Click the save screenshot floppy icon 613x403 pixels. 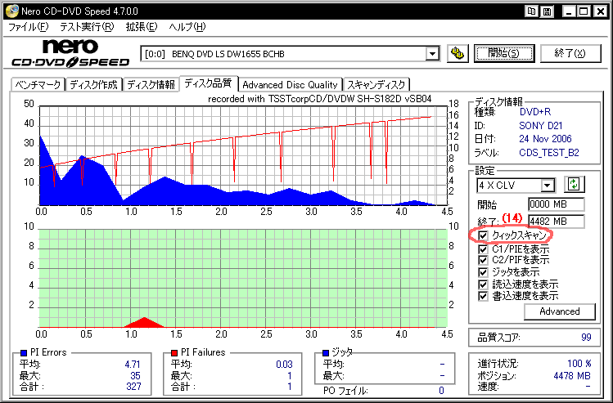pos(548,11)
